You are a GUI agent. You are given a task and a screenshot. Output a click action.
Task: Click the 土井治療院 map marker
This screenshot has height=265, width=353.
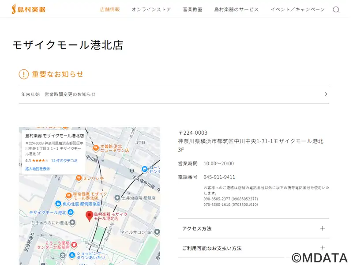(117, 198)
